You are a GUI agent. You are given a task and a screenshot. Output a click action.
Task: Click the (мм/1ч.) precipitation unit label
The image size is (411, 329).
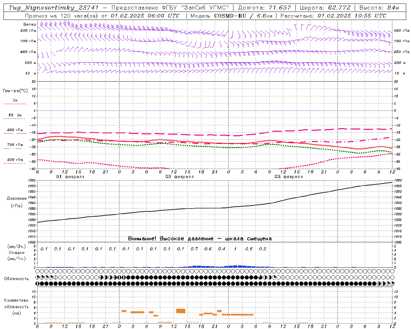(16, 259)
